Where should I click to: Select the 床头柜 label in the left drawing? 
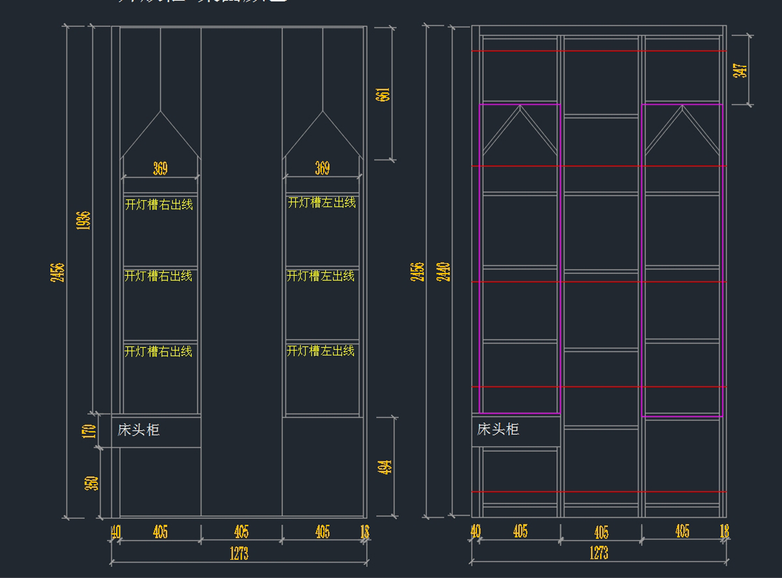138,430
